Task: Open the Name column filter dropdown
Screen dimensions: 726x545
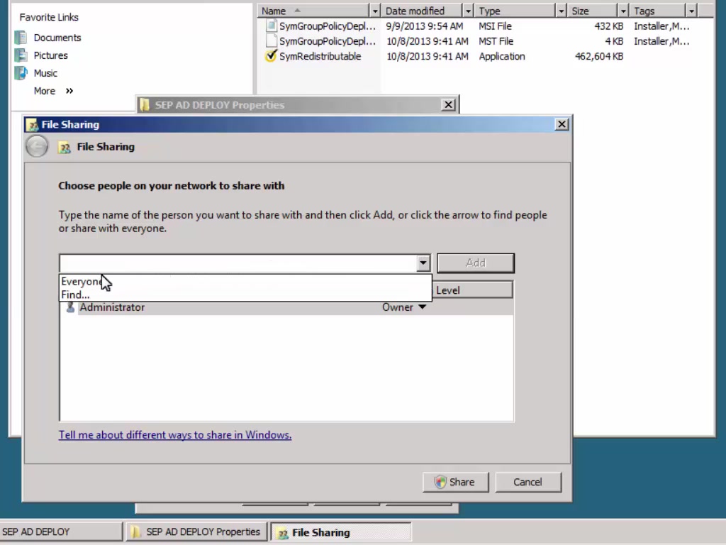Action: click(x=375, y=11)
